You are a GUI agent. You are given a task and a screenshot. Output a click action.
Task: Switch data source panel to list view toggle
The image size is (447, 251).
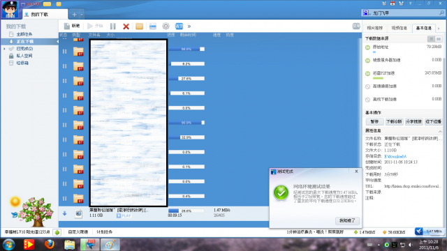(x=431, y=39)
